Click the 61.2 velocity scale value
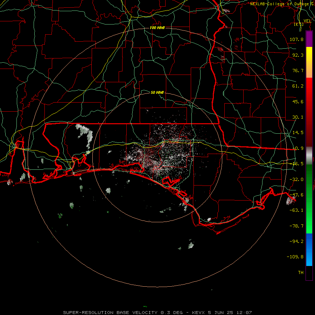The width and height of the screenshot is (315, 315). point(298,86)
